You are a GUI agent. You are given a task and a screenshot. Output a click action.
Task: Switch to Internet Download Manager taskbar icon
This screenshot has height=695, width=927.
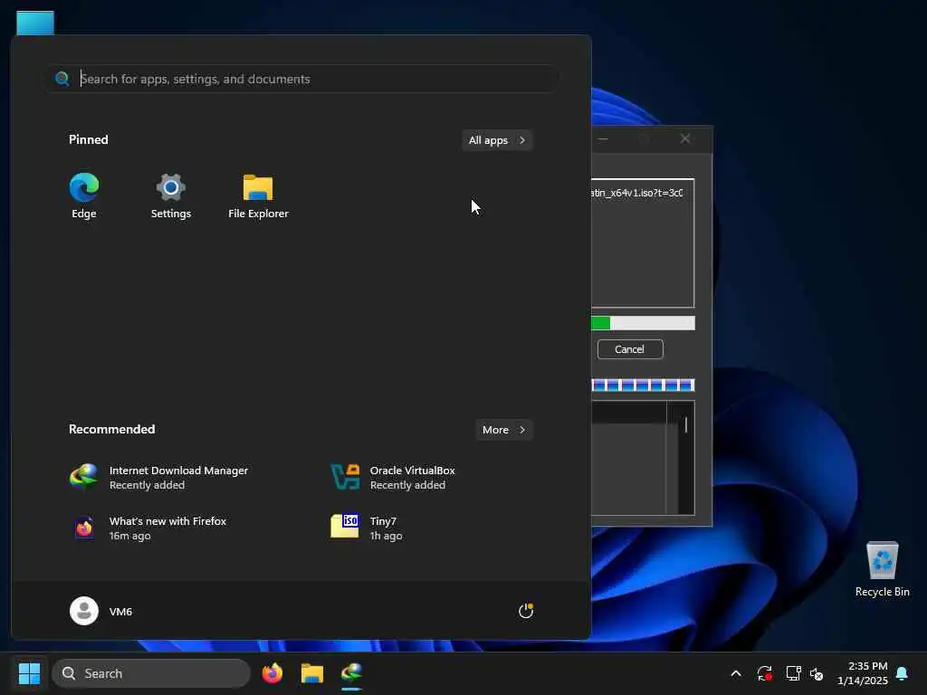[352, 673]
